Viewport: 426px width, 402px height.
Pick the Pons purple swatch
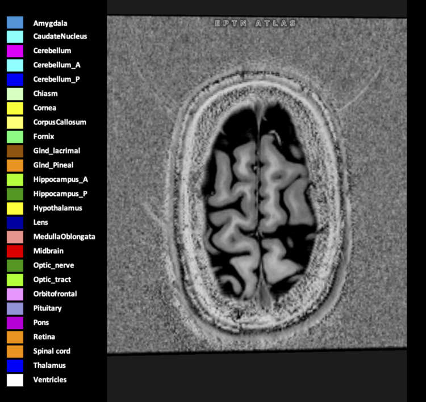pos(15,323)
